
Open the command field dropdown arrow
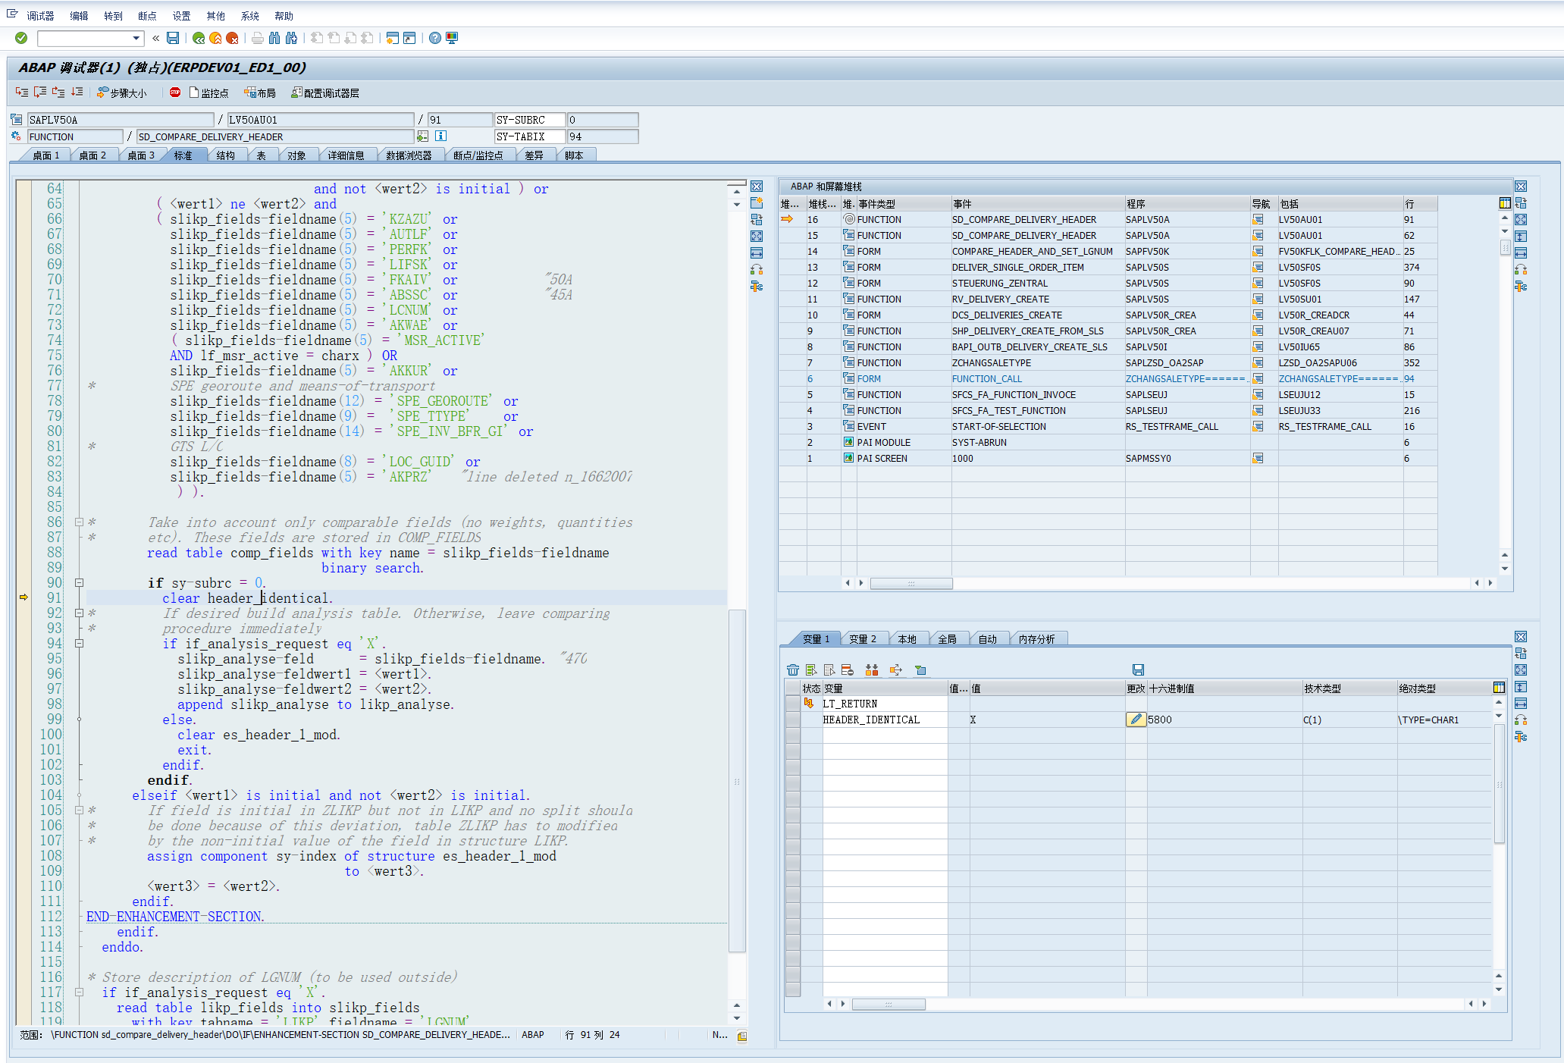[x=136, y=38]
